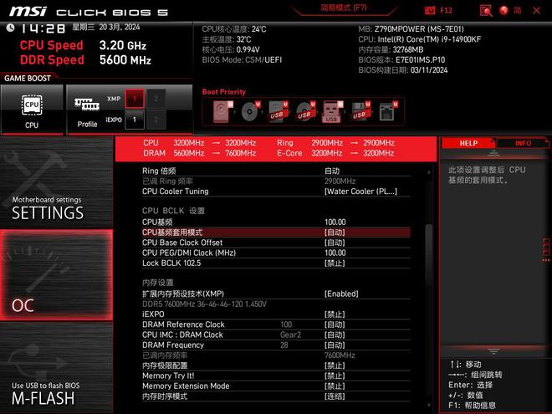Enable XMP profile 2
552x414 pixels.
pos(156,99)
